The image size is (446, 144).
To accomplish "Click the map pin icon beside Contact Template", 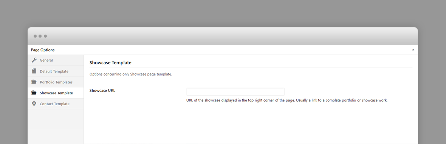I will click(34, 103).
